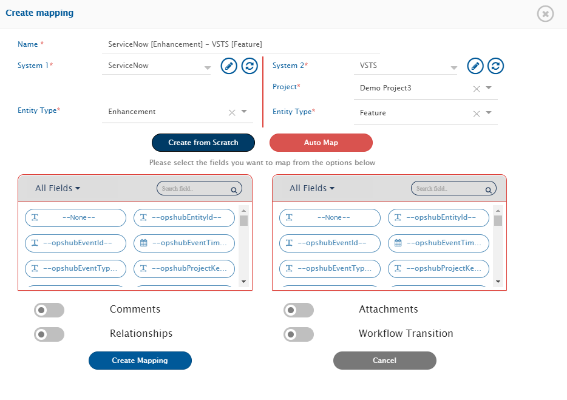
Task: Switch on the Relationships toggle
Action: click(49, 334)
